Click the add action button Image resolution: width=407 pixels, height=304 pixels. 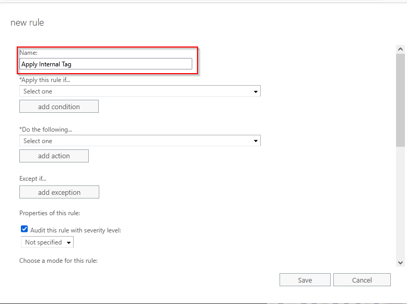click(54, 156)
